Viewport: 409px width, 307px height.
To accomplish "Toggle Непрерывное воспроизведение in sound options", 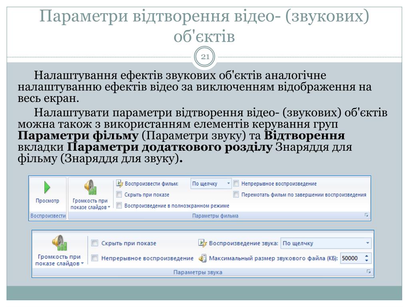I will [x=95, y=258].
